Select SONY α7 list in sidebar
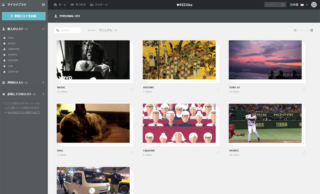320x194 pixels. 13,72
